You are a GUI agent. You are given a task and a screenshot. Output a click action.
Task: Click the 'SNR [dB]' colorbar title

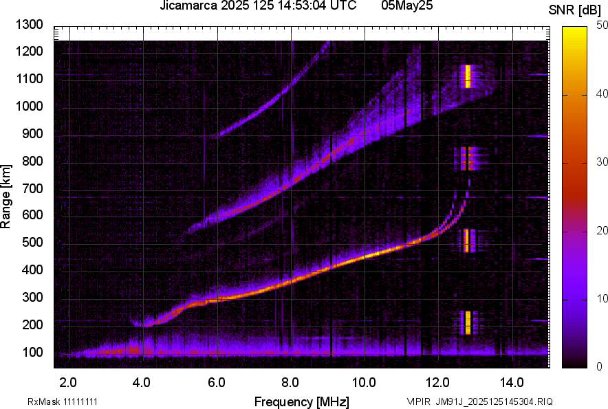575,10
